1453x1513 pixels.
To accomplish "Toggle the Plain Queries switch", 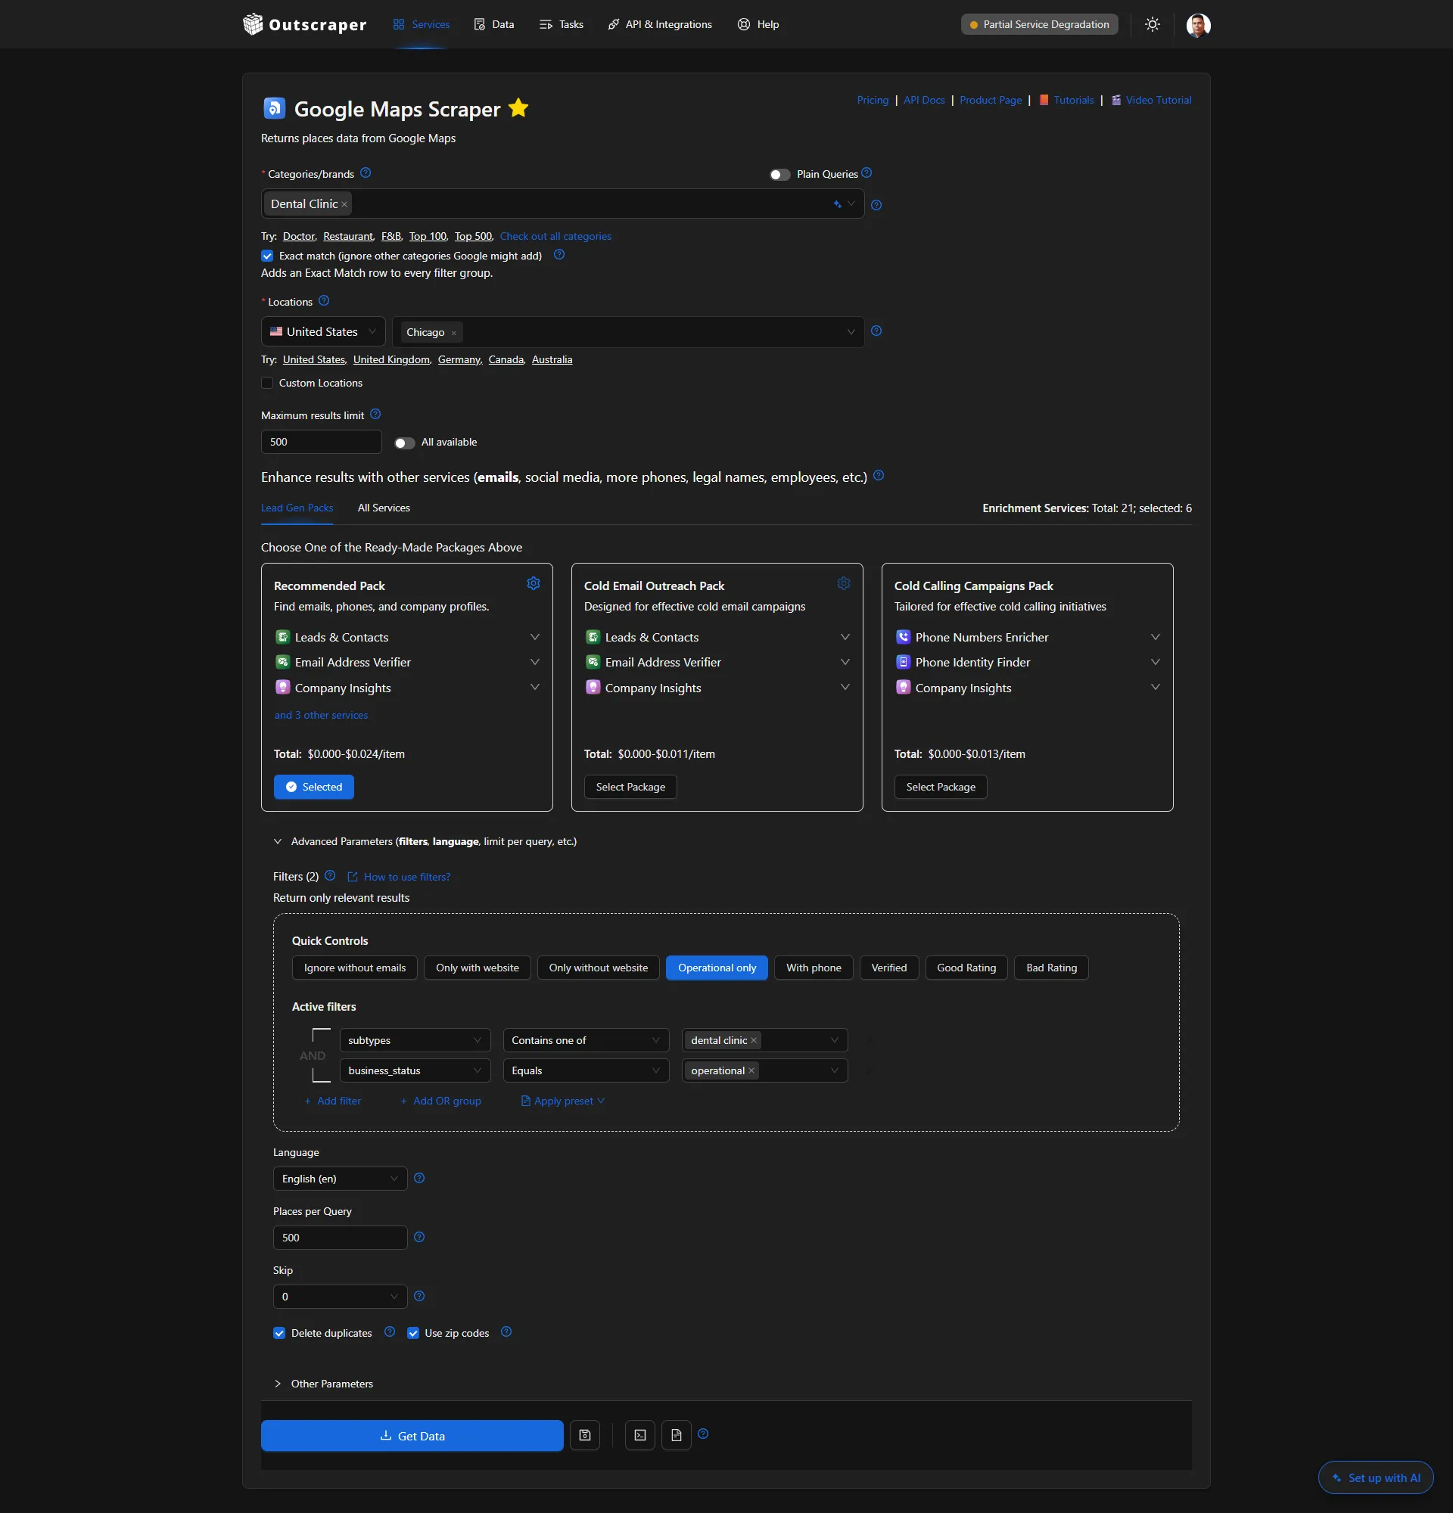I will [x=779, y=175].
